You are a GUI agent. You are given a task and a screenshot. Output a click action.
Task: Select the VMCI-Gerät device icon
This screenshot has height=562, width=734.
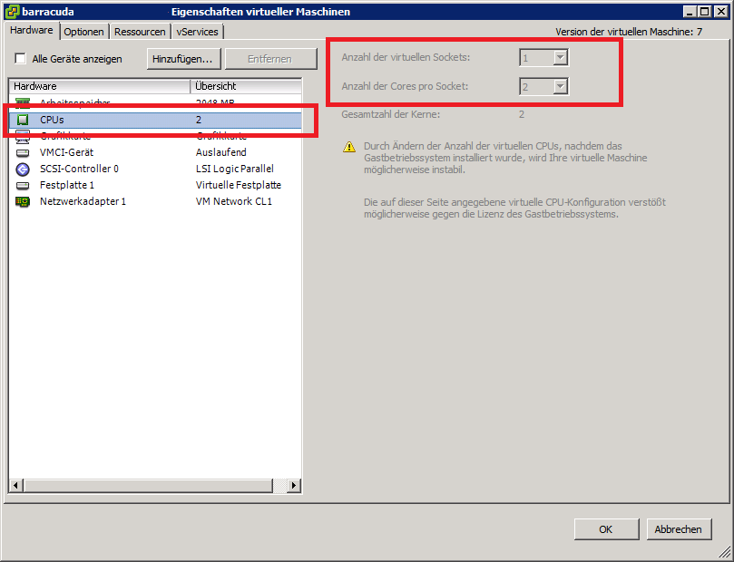click(x=23, y=152)
